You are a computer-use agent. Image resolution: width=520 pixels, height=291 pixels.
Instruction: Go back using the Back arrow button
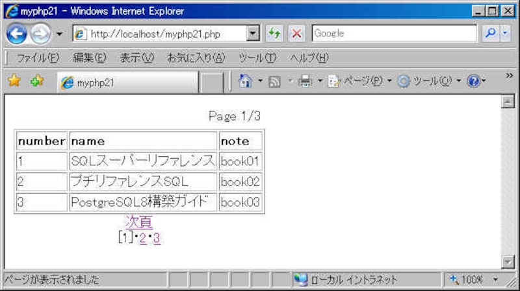click(x=17, y=34)
